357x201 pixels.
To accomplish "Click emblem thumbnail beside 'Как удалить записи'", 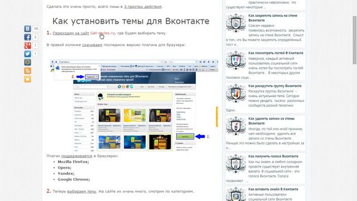I will pyautogui.click(x=236, y=126).
